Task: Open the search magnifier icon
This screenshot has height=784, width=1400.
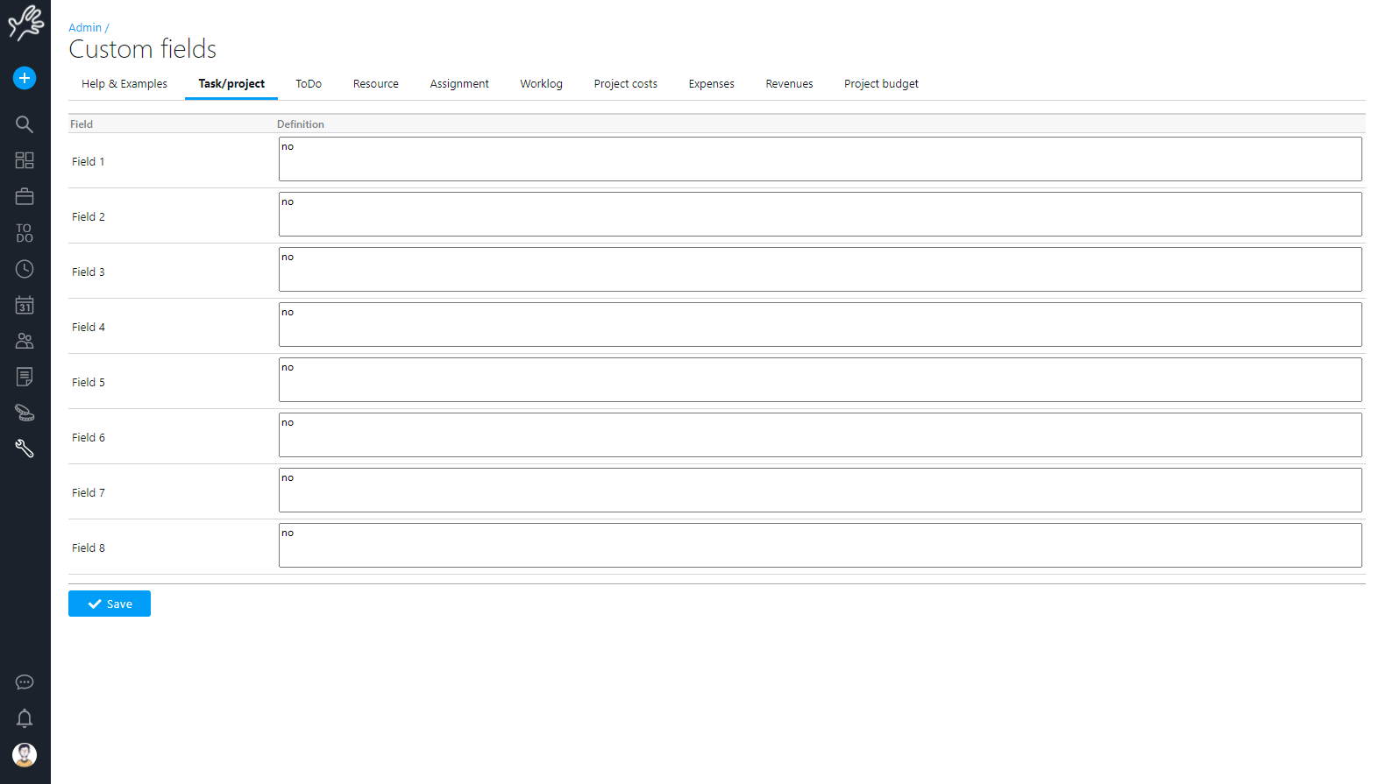Action: pos(25,124)
